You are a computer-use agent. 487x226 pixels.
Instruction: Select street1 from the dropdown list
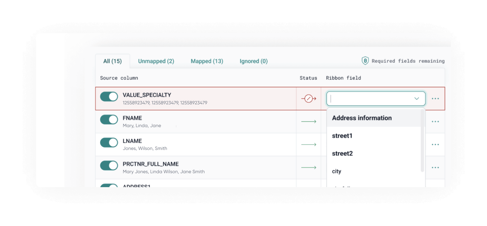(374, 136)
